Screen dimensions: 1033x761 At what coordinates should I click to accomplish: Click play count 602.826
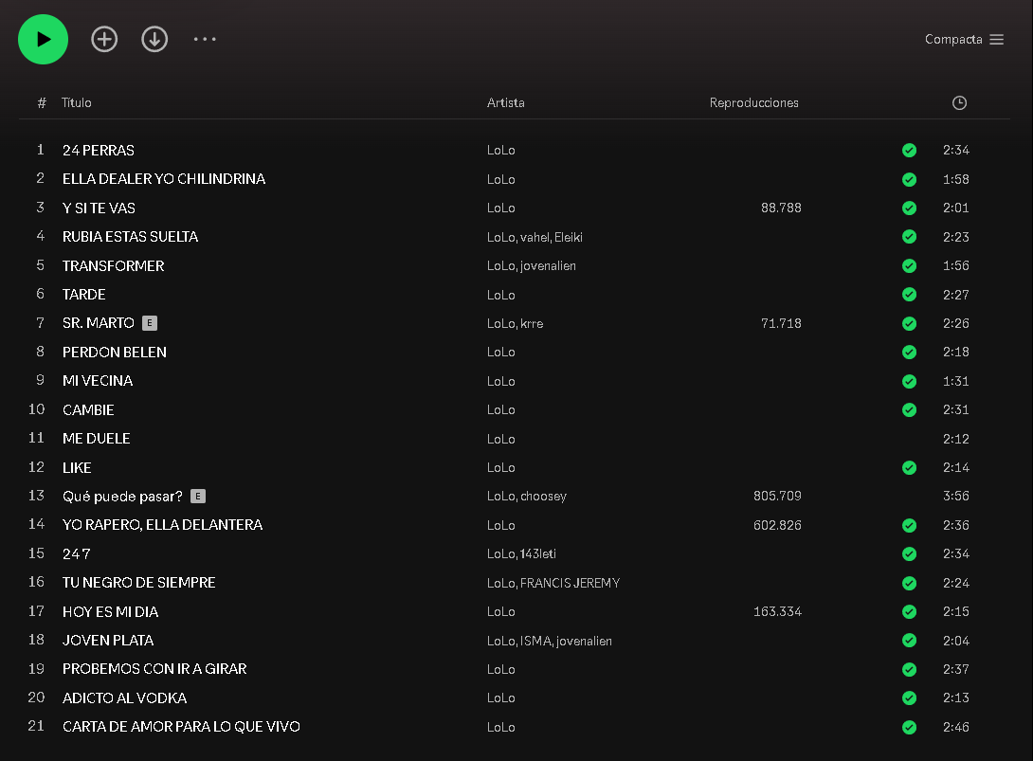tap(777, 525)
